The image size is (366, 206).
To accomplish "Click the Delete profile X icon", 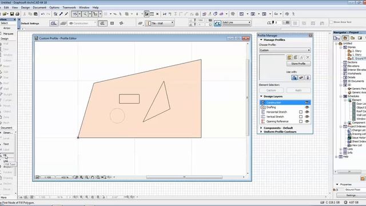I will (x=308, y=57).
